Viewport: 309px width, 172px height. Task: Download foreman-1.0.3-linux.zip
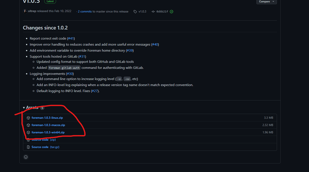pos(47,118)
